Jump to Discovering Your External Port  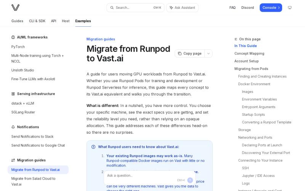266,153
